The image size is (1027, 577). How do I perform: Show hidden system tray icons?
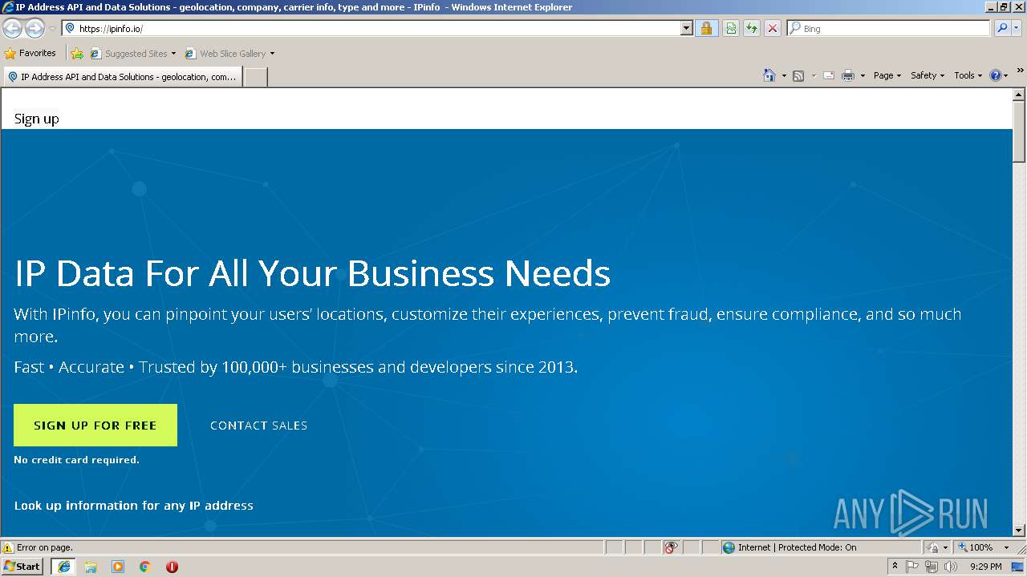pos(895,566)
